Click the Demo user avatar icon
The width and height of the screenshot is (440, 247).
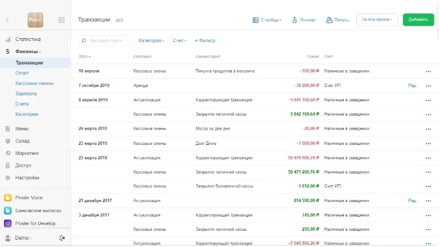pyautogui.click(x=8, y=238)
